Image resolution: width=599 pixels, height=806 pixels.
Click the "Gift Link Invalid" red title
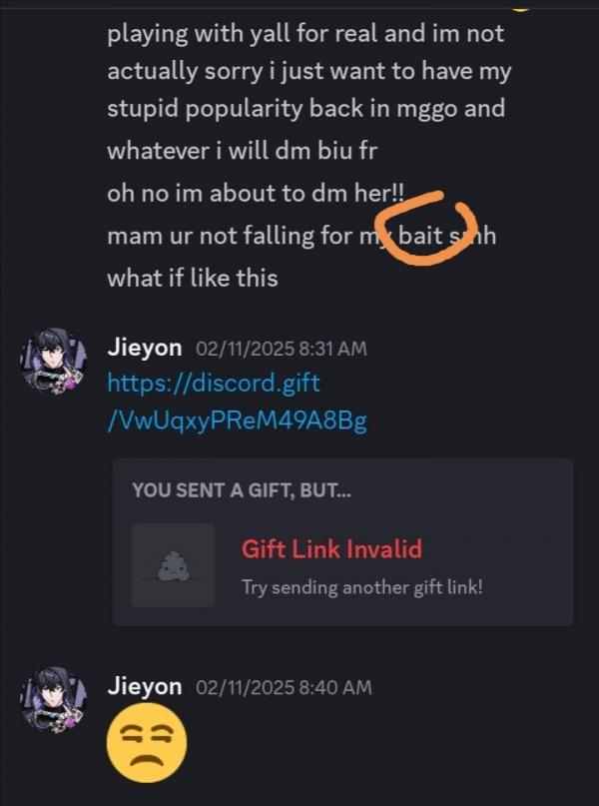click(x=331, y=548)
